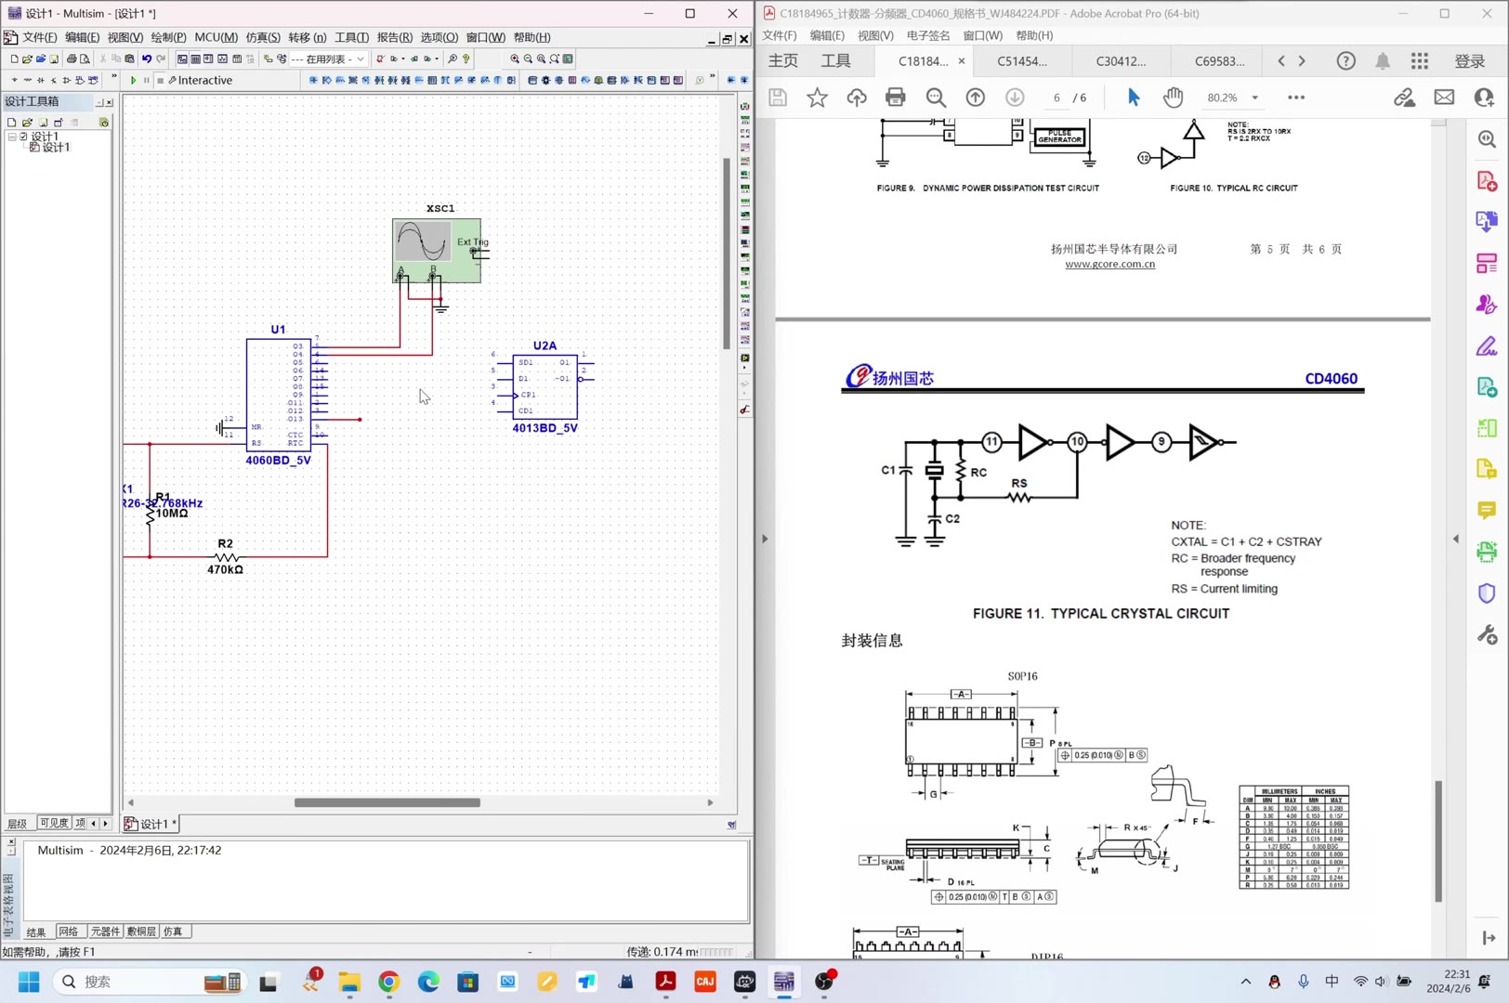Click the Print icon in Multisim toolbar

[72, 59]
